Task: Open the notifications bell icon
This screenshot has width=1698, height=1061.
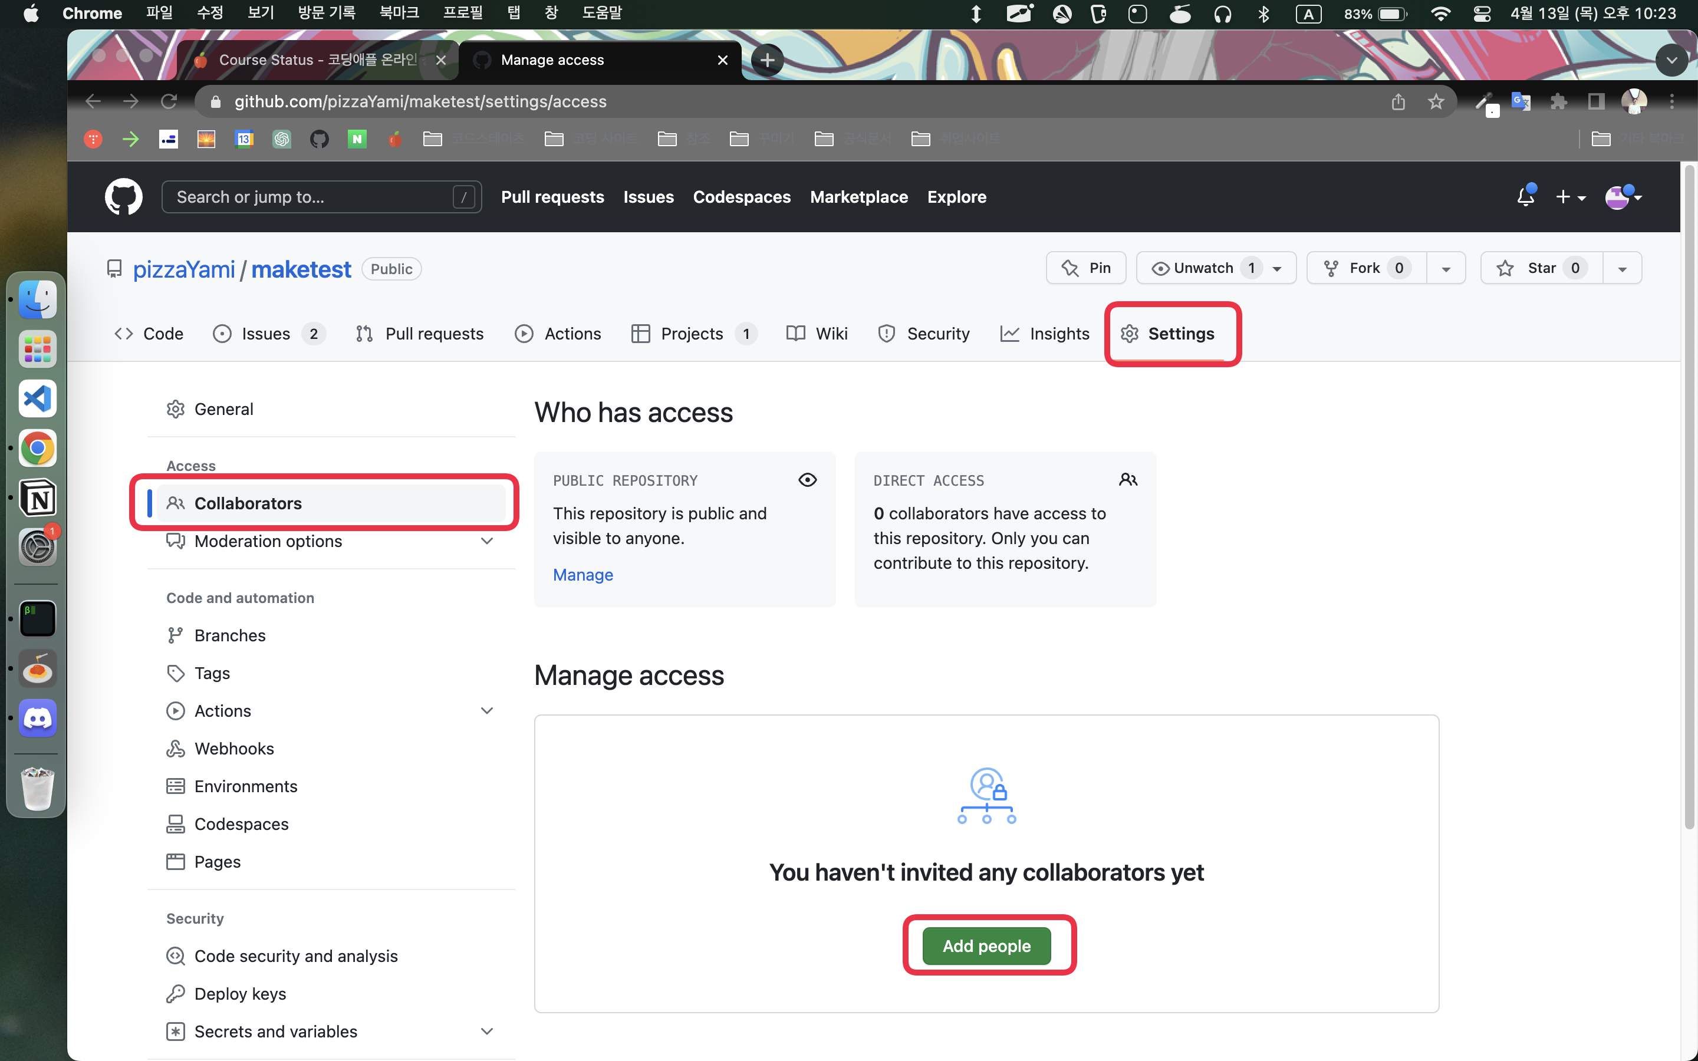Action: click(1525, 197)
